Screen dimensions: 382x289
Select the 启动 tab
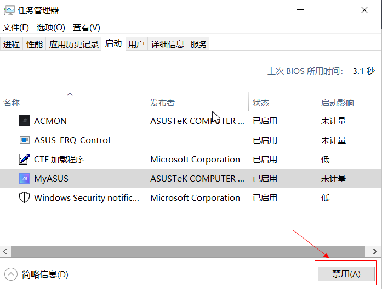tap(113, 43)
